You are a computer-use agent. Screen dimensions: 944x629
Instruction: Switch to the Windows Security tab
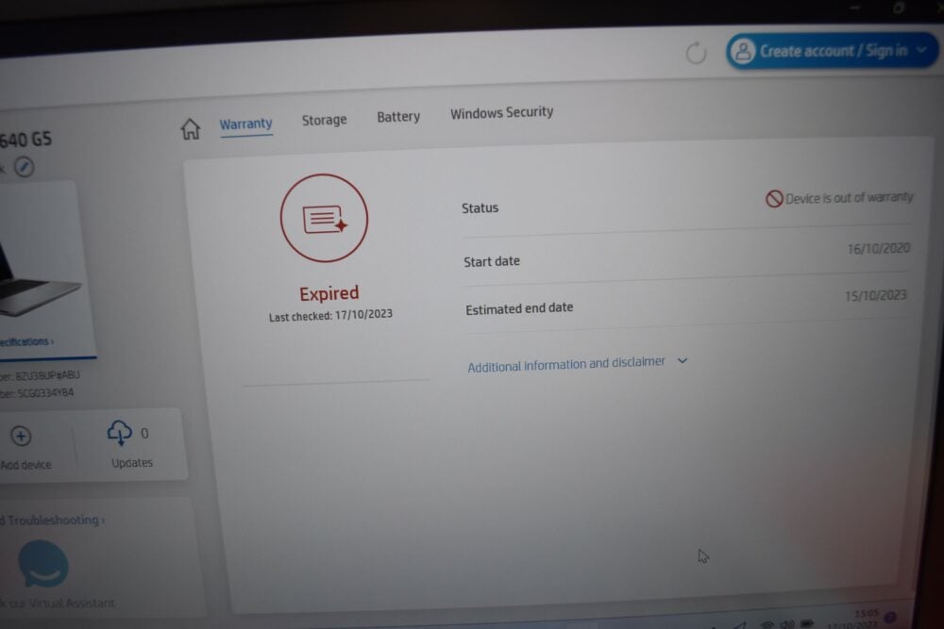click(x=501, y=112)
